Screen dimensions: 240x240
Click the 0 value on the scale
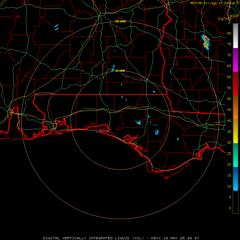[230, 208]
